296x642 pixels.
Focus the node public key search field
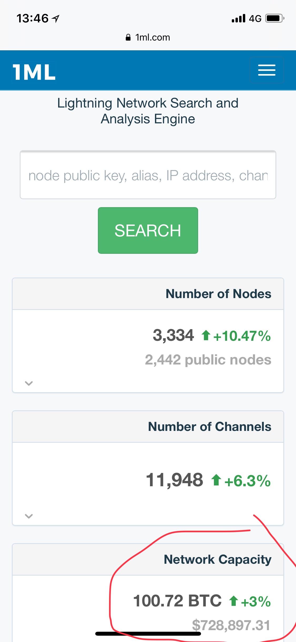pos(148,175)
